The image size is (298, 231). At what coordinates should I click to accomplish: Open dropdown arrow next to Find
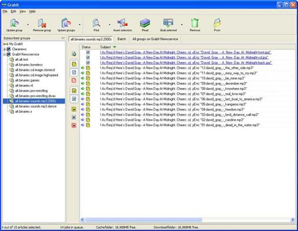click(x=110, y=24)
